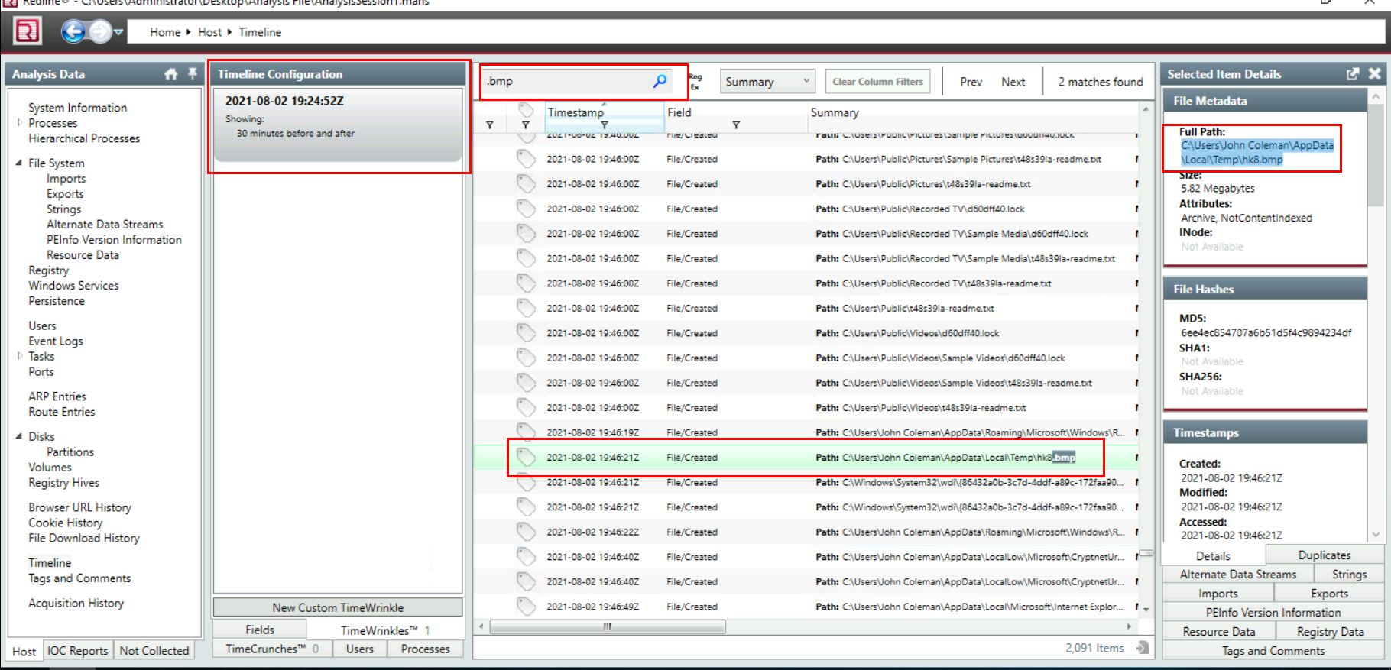Screen dimensions: 1391x670
Task: Open the Field column filter icon
Action: 736,125
